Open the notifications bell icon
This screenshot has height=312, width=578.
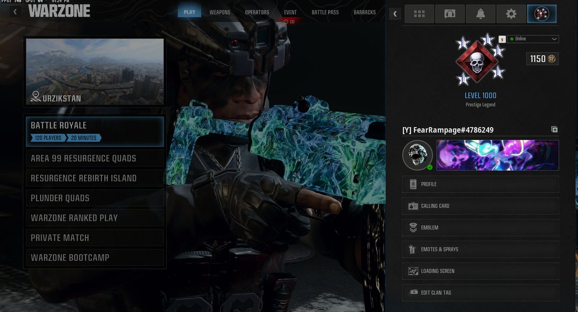[x=480, y=14]
